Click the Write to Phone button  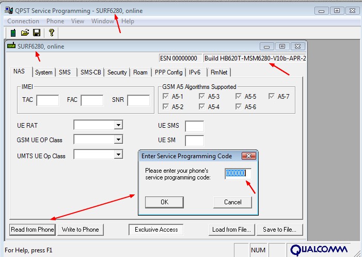pos(81,230)
